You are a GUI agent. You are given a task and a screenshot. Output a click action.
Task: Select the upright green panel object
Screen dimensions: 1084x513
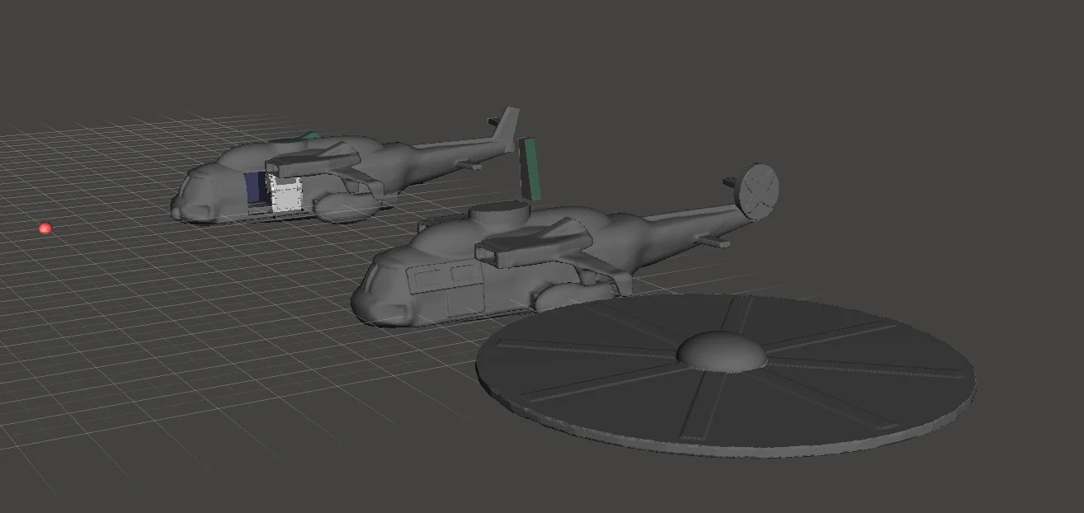(x=528, y=168)
